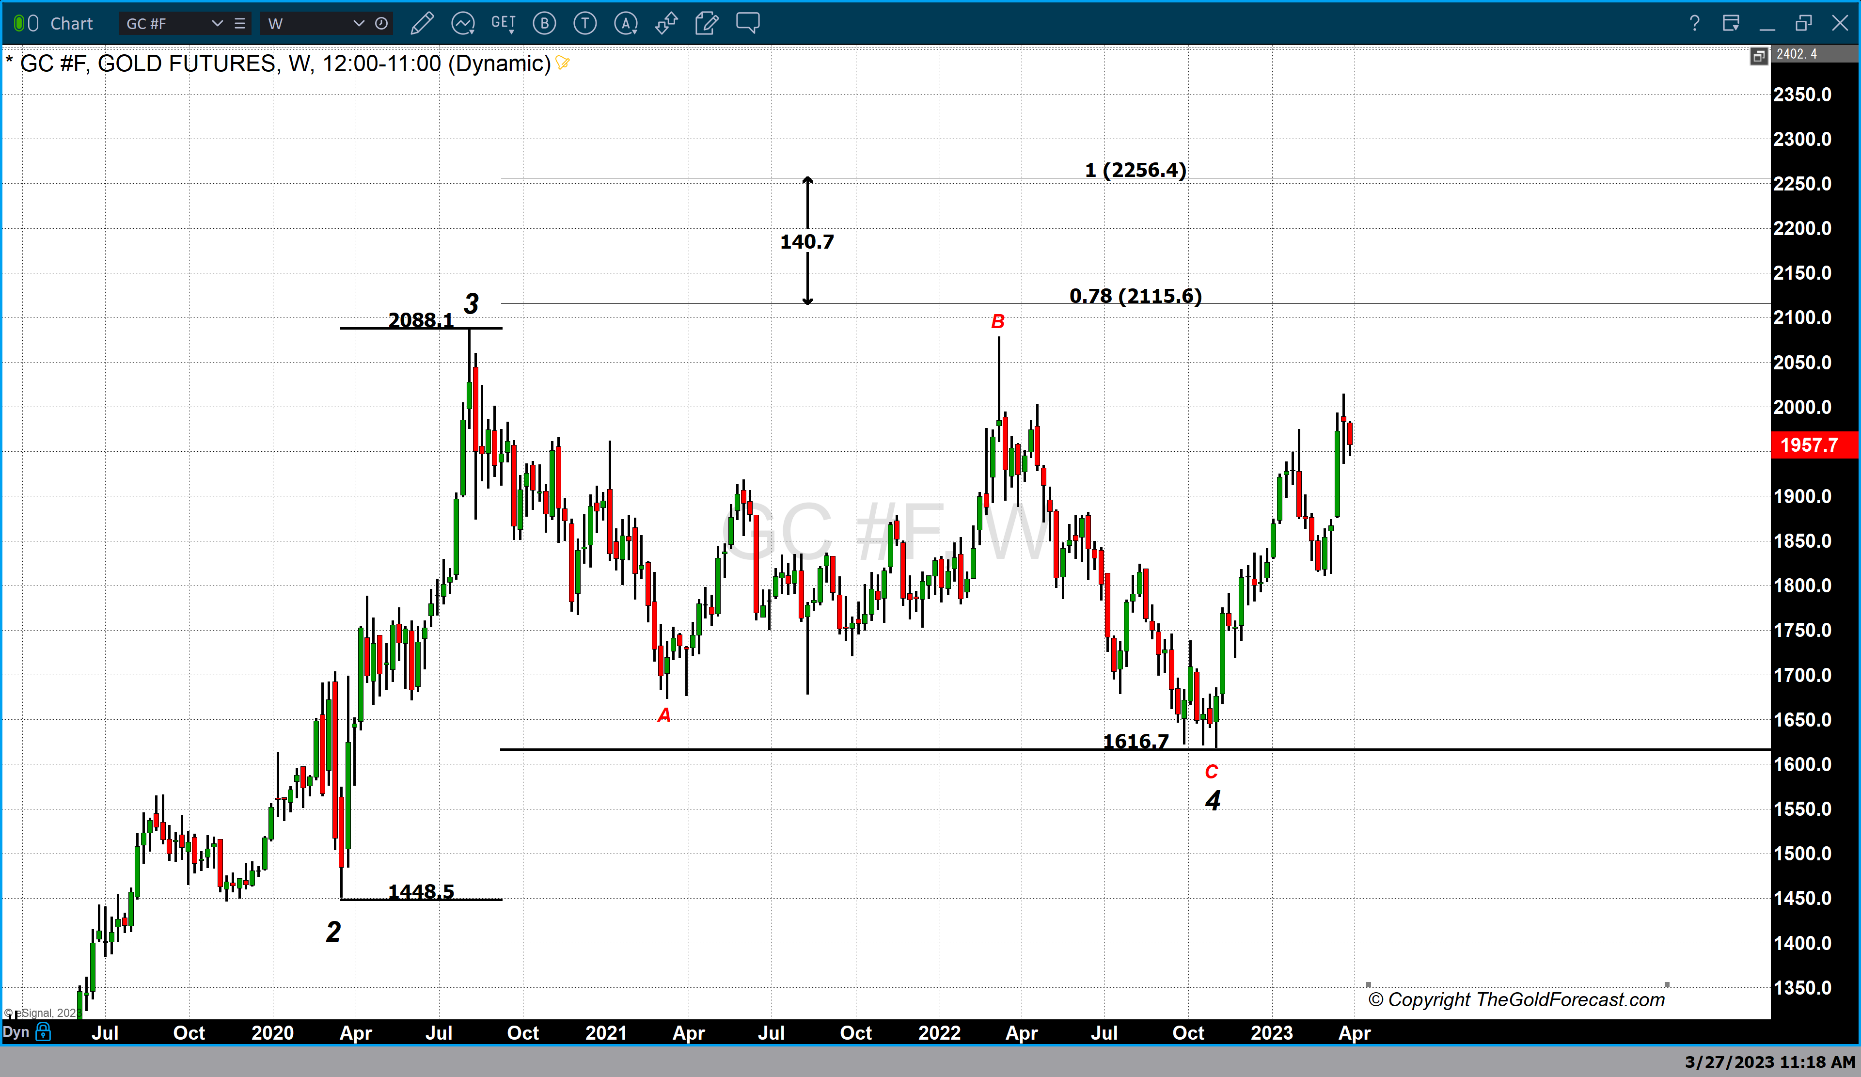Close the Chart window
Screen dimensions: 1861x1077
(x=1840, y=24)
